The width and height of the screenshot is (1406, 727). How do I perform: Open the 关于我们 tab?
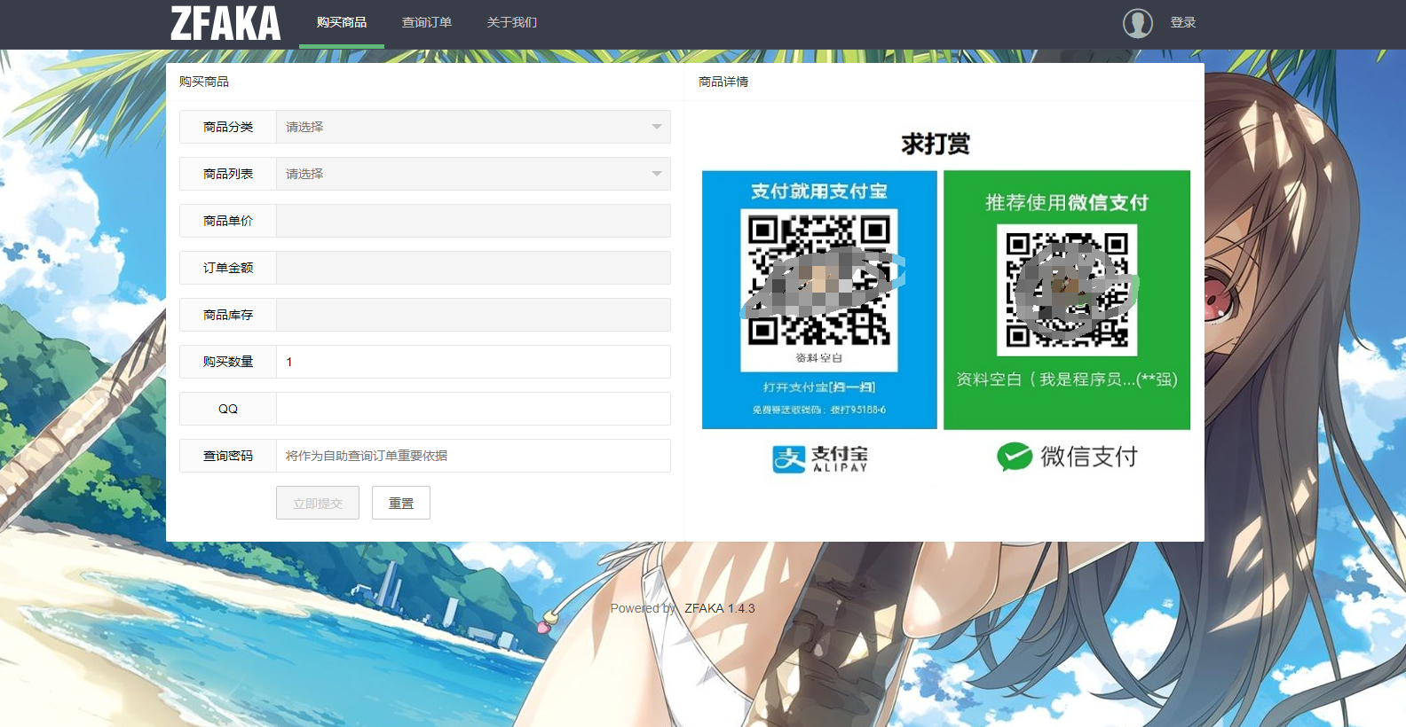[x=512, y=23]
